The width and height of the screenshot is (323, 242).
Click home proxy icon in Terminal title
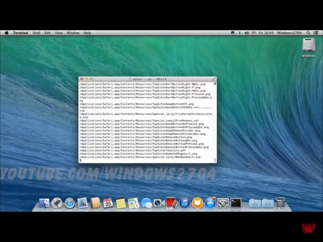pyautogui.click(x=130, y=79)
